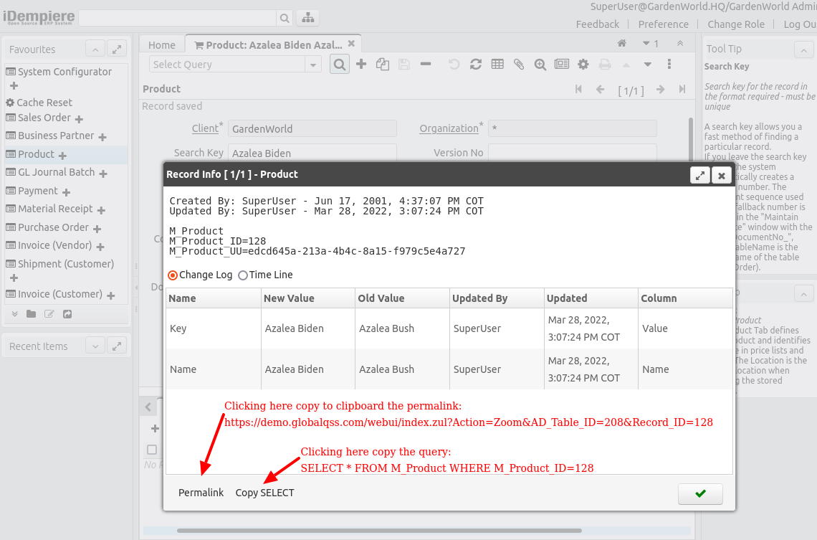The height and width of the screenshot is (540, 817).
Task: Click the Delete record minus icon
Action: (x=426, y=65)
